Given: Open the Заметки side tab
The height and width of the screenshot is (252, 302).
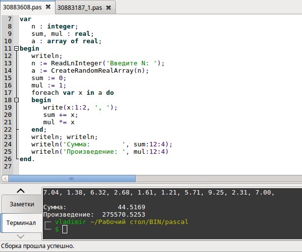Looking at the screenshot, I should point(22,204).
